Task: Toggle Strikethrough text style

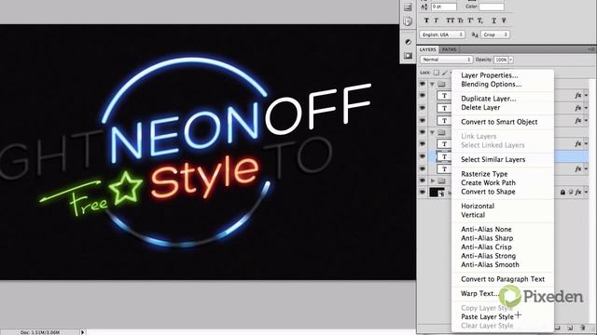Action: (504, 20)
